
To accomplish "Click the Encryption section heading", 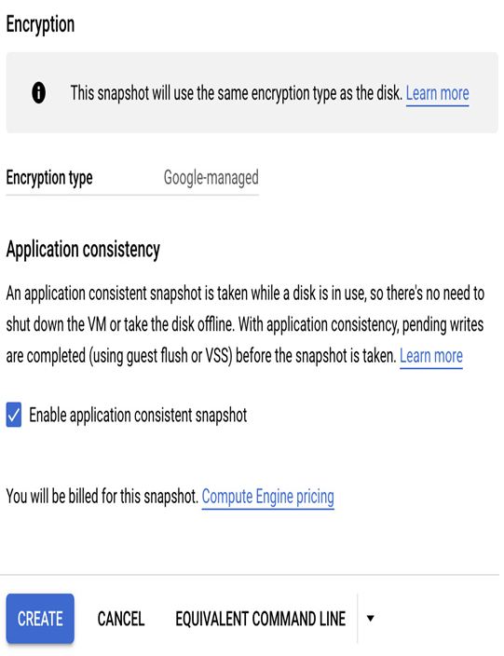I will [40, 24].
